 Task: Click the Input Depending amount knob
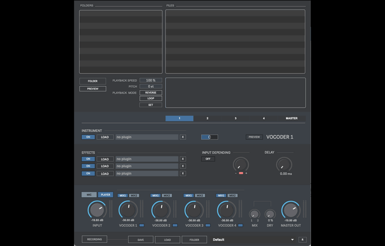pyautogui.click(x=241, y=165)
